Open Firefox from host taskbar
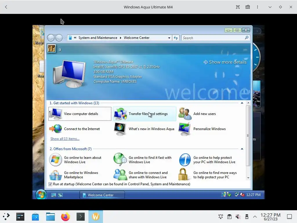The width and height of the screenshot is (297, 223). pos(65,217)
